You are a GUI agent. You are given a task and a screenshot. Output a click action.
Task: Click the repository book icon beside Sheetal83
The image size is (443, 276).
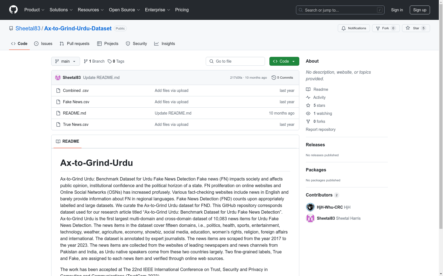(11, 28)
